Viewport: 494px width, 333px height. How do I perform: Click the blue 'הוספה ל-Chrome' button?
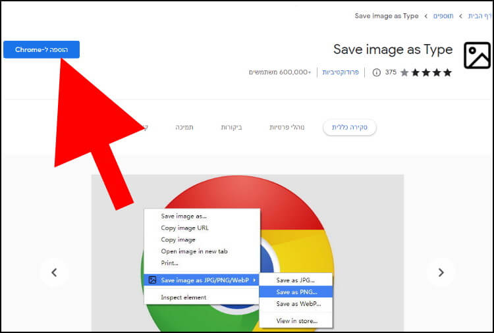(41, 49)
